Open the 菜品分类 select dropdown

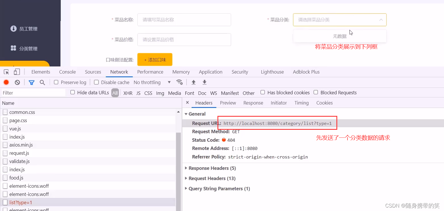(x=340, y=20)
